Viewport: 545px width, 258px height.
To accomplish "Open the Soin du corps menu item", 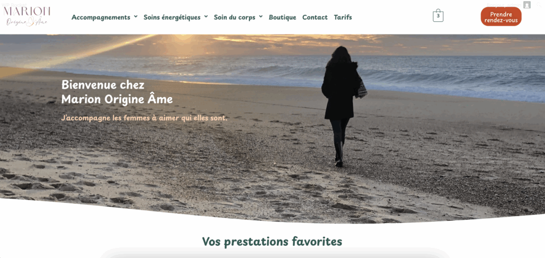I will (x=235, y=17).
